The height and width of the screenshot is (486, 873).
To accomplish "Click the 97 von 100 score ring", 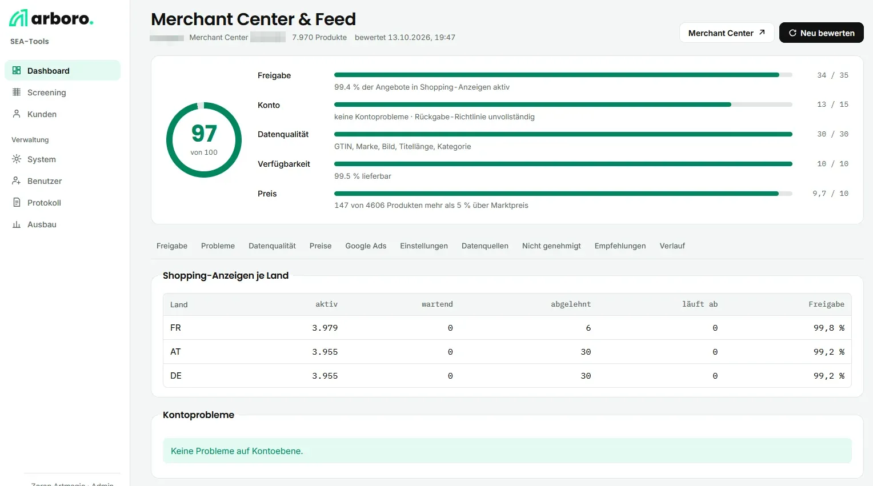I will [204, 140].
